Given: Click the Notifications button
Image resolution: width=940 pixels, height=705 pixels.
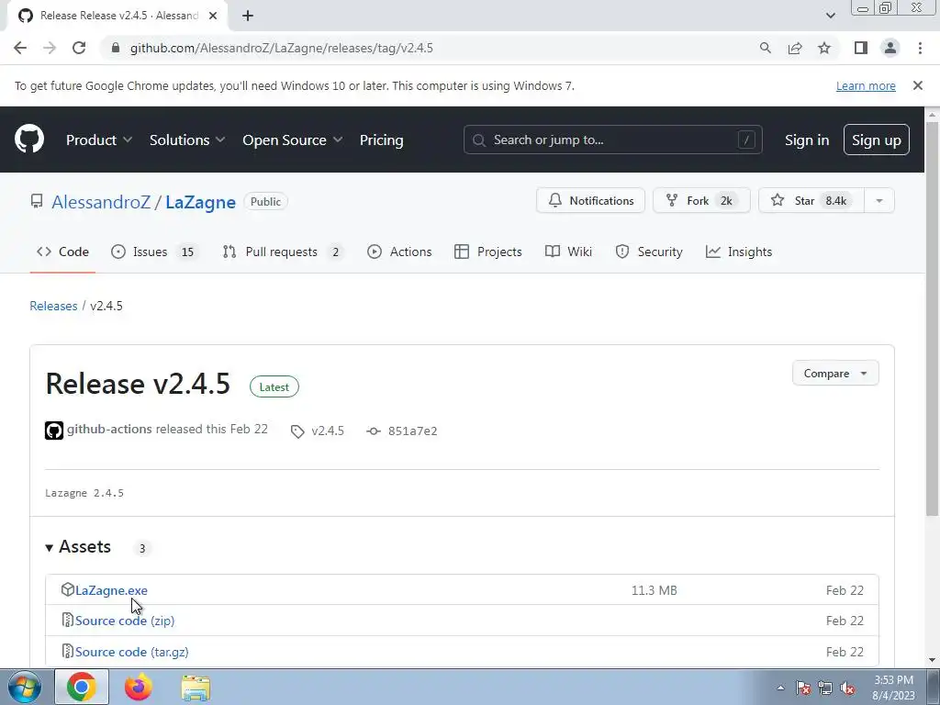Looking at the screenshot, I should tap(590, 201).
